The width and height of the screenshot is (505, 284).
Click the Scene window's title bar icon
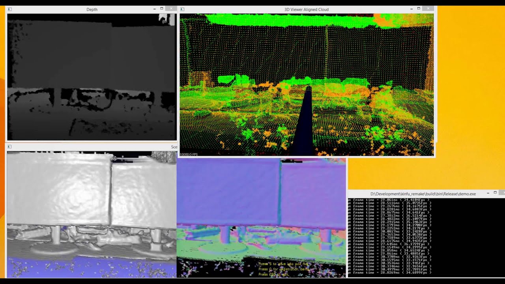(10, 147)
